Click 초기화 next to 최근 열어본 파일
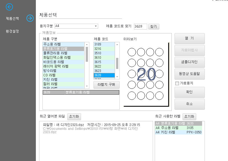This screenshot has height=161, width=228. click(x=74, y=117)
